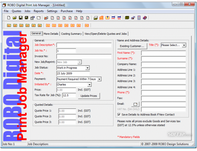Viewport: 197px width, 151px height.
Task: Open the Payment terms dropdown
Action: pos(99,79)
